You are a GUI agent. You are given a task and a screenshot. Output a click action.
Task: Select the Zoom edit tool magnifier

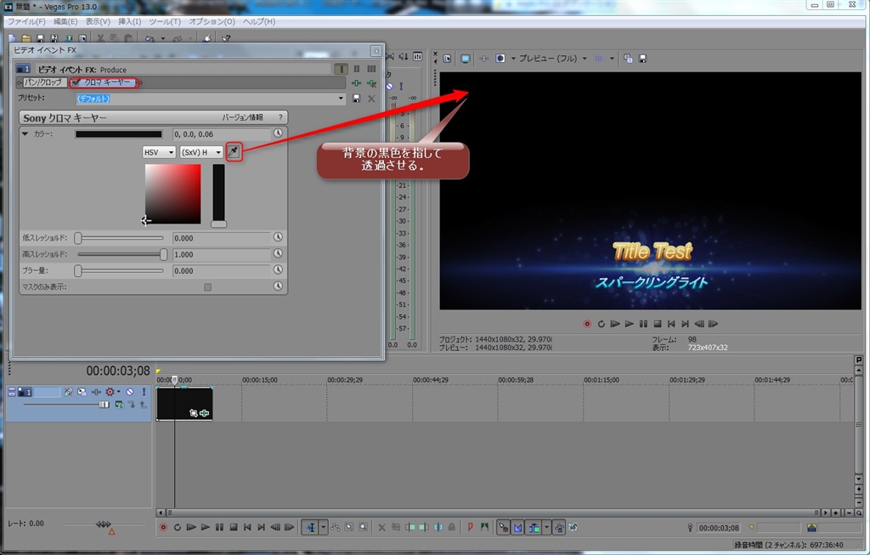[x=363, y=527]
